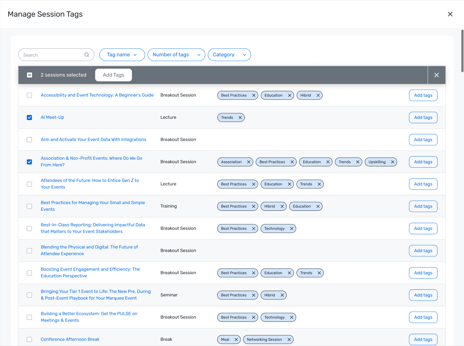
Task: Remove Education tag from Boosting Event Engagement row
Action: click(x=289, y=273)
